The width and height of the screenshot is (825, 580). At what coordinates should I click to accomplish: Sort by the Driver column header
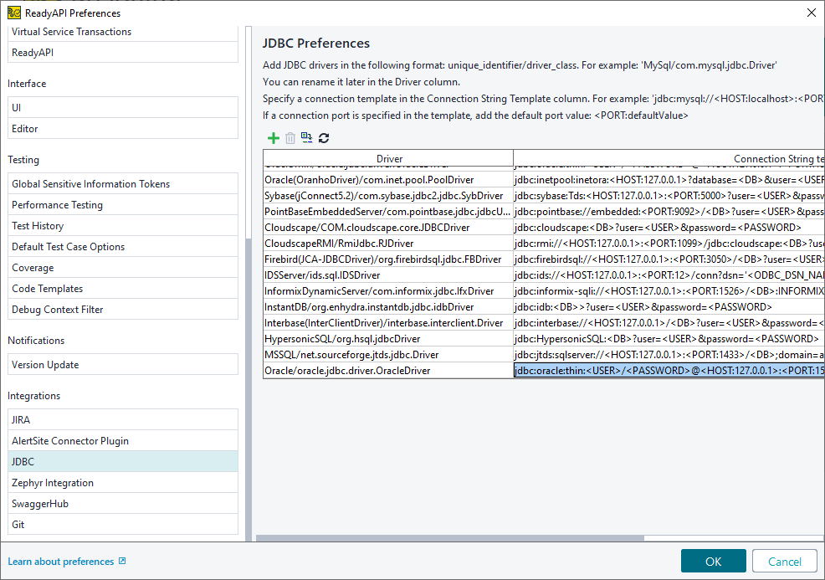click(389, 158)
